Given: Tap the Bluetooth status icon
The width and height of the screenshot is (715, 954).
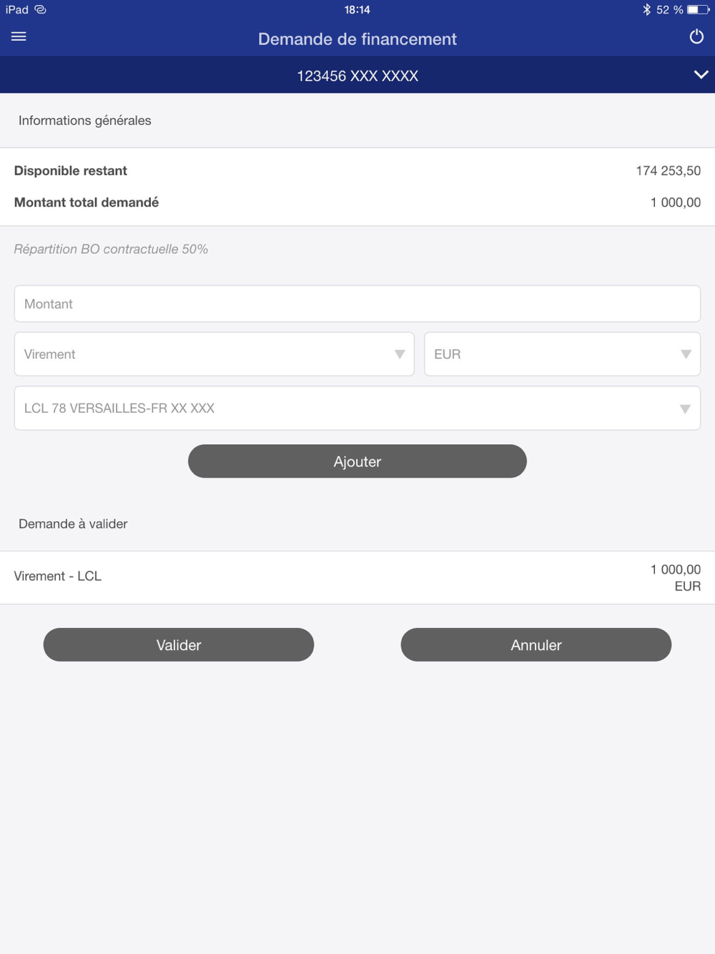Looking at the screenshot, I should click(x=646, y=9).
